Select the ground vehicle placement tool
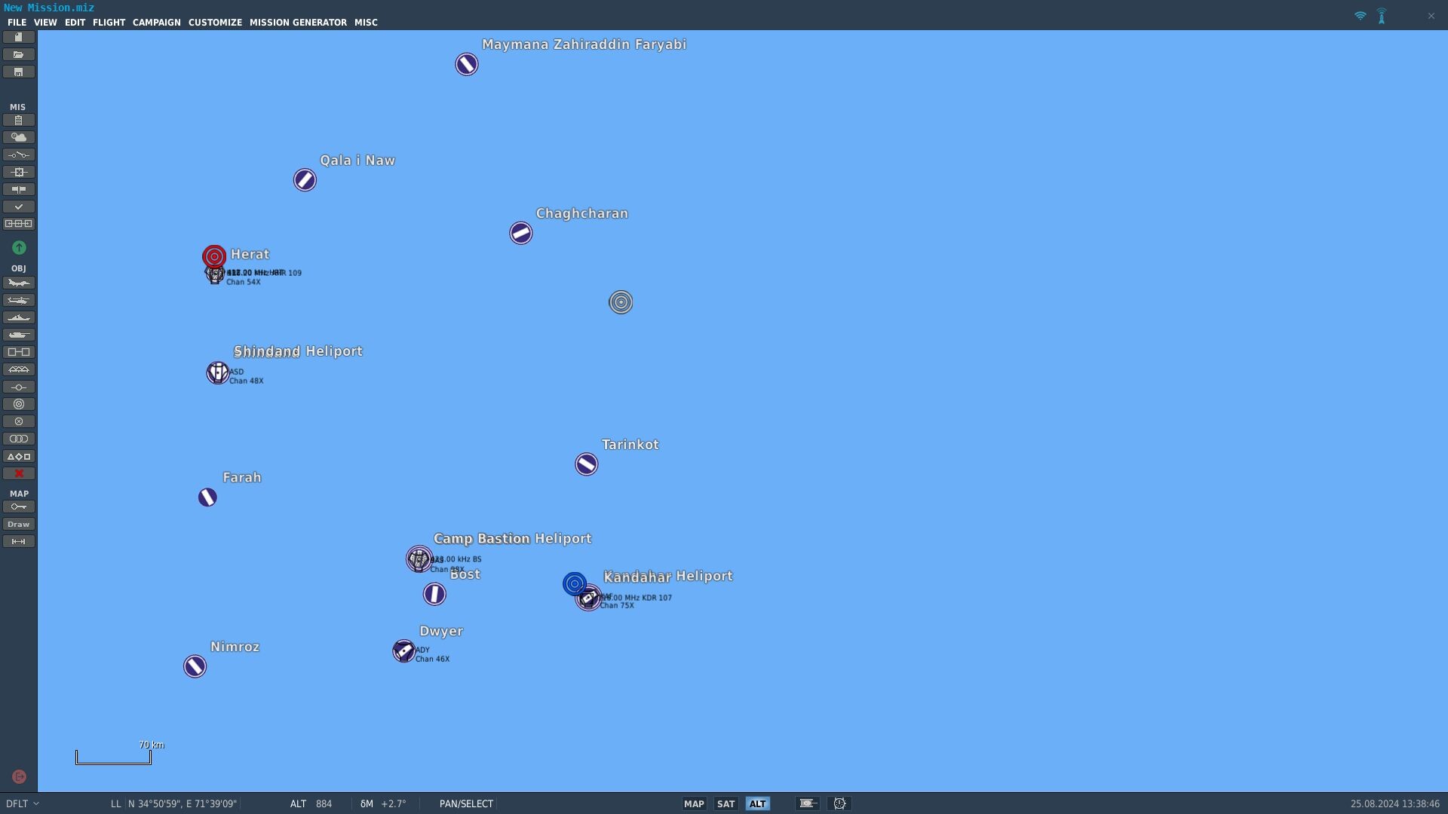The image size is (1448, 814). pos(18,335)
